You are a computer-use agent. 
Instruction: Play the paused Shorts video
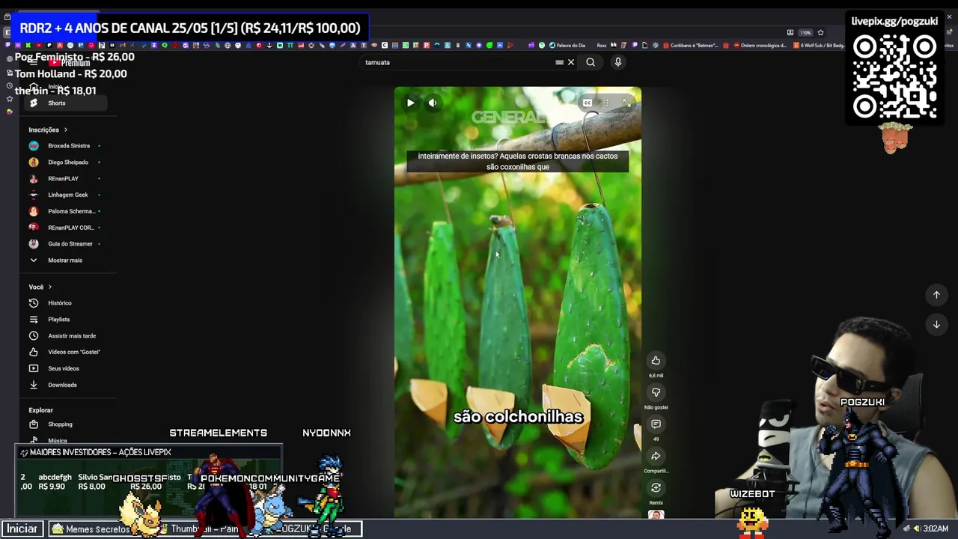410,103
